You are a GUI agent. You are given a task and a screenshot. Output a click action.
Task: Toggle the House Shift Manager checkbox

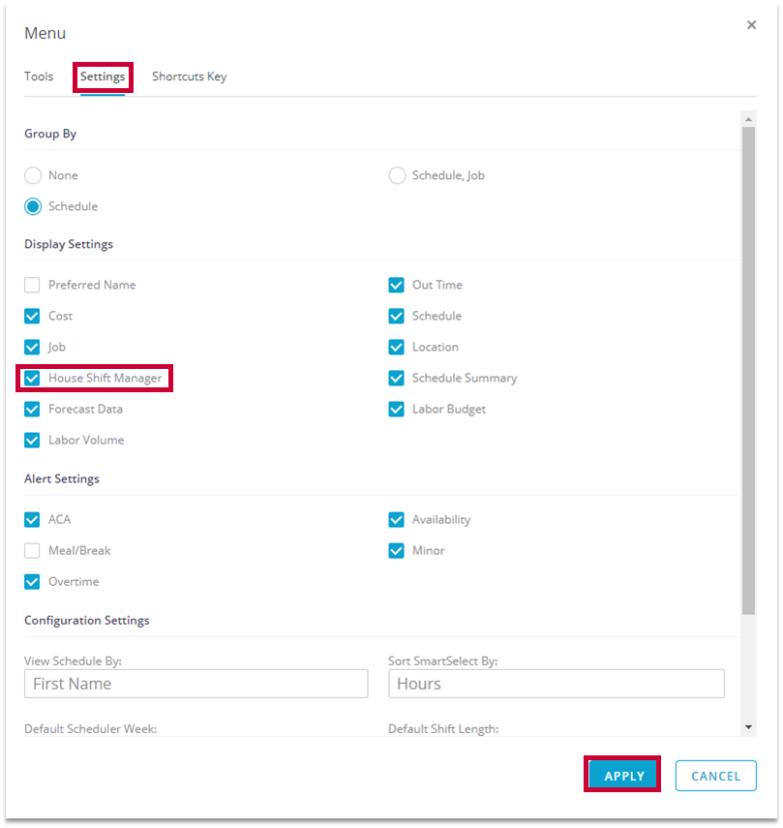click(33, 378)
